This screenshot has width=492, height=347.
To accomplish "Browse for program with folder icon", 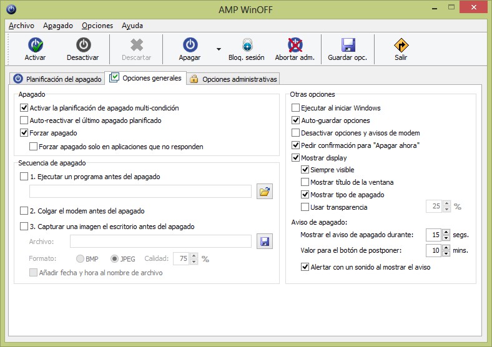I will 265,192.
